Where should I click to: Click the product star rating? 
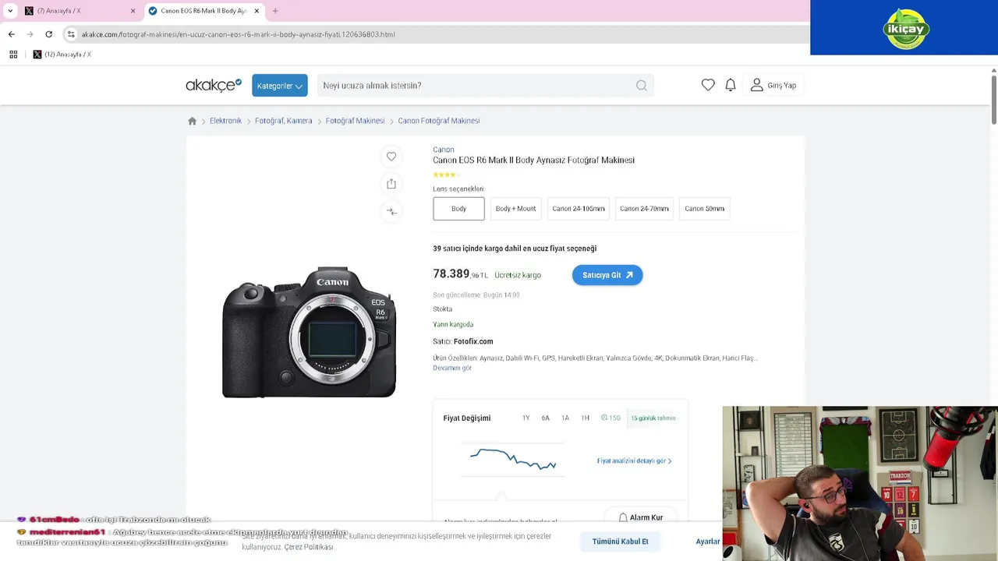(444, 175)
